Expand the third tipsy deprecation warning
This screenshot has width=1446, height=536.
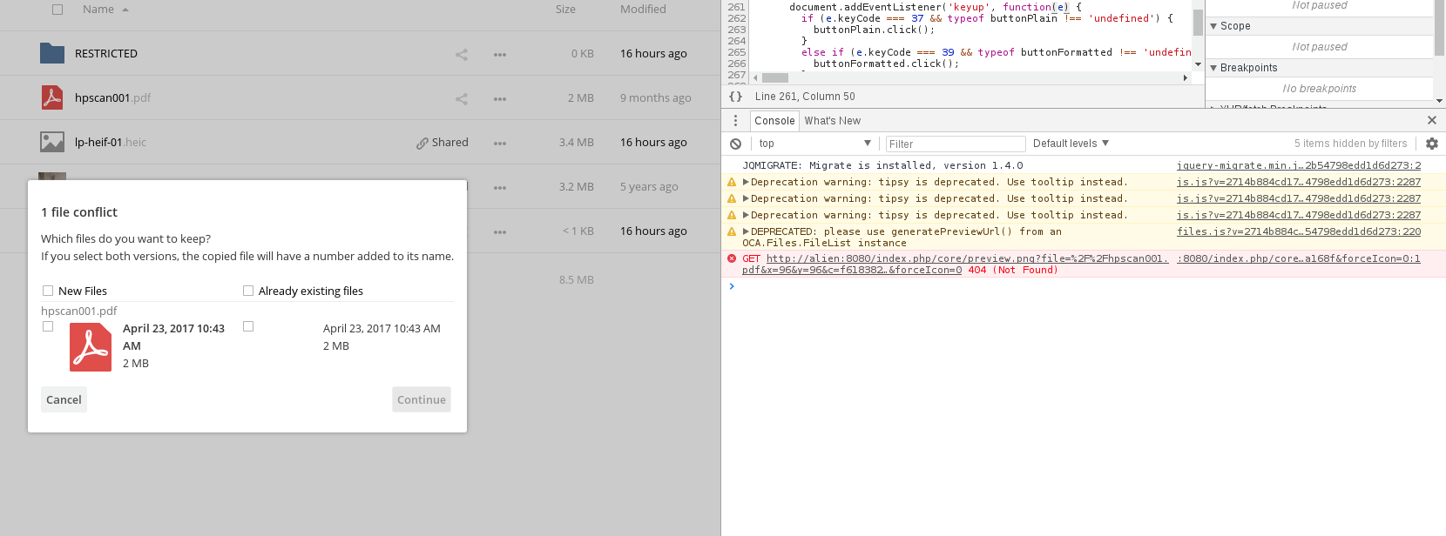coord(746,215)
